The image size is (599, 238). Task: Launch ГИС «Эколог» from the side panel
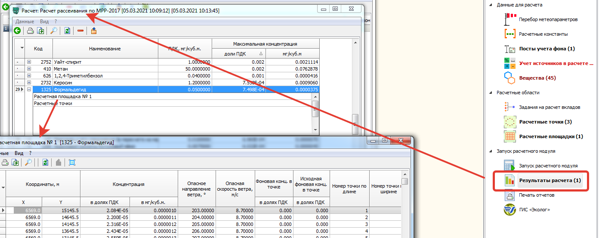(x=534, y=210)
